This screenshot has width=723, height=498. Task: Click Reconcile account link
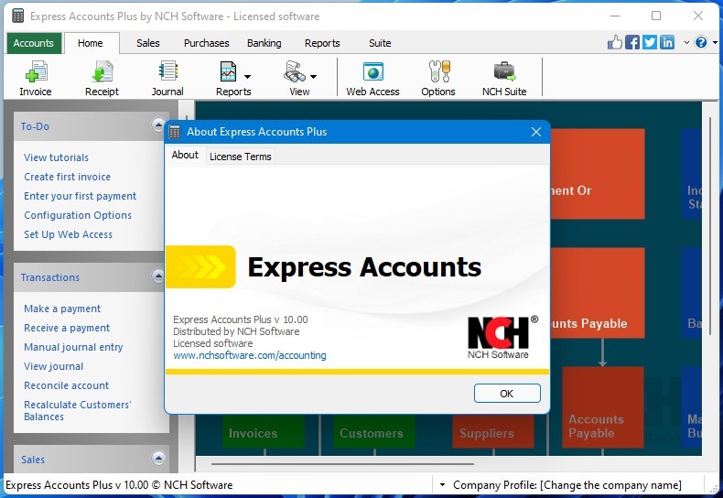(67, 385)
